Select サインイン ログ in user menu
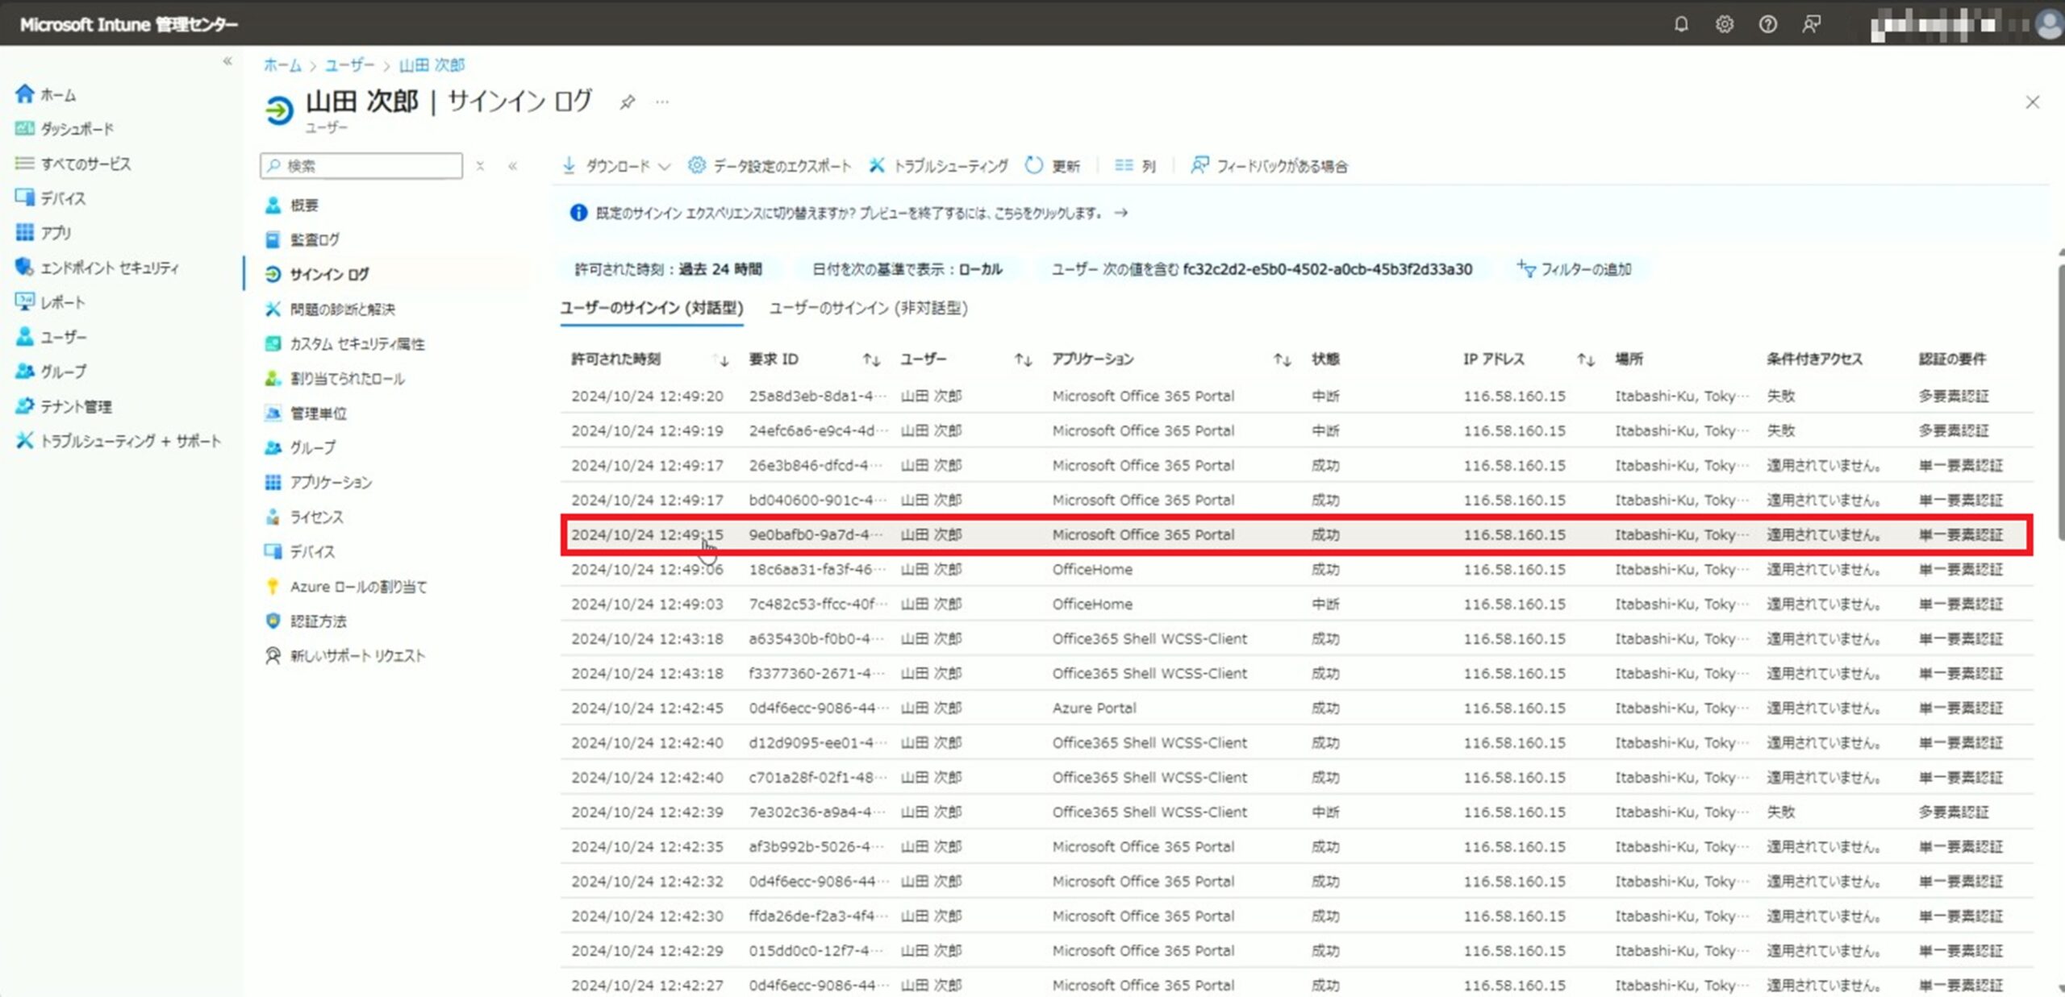The image size is (2065, 997). [x=317, y=275]
